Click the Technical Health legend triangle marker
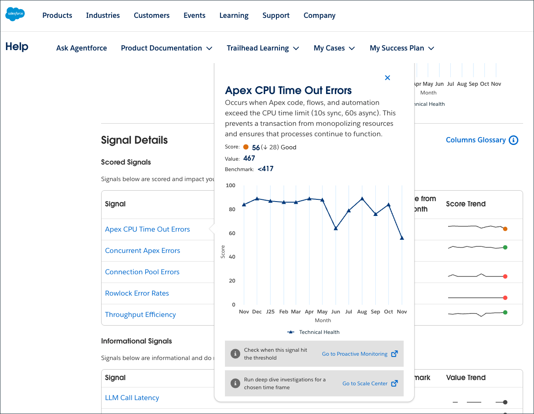Viewport: 534px width, 414px height. (291, 332)
